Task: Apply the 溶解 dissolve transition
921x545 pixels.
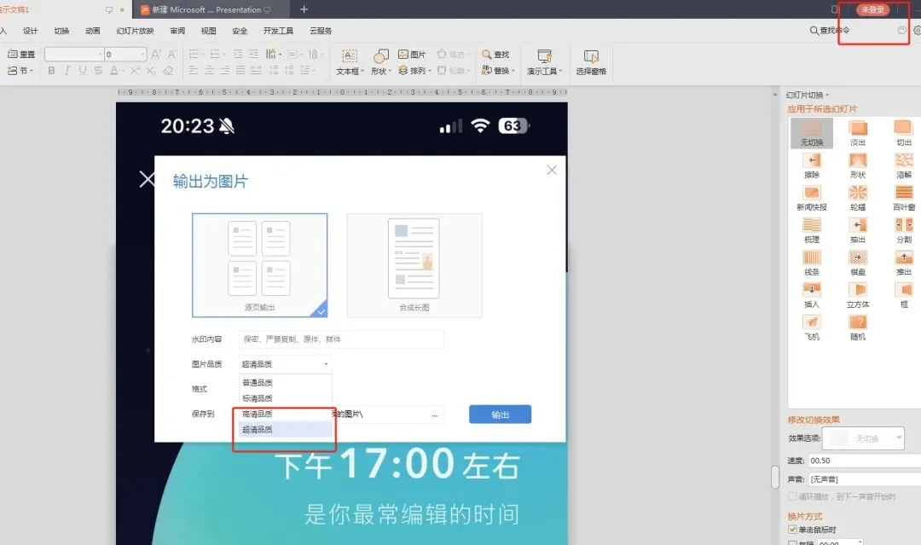Action: coord(903,165)
